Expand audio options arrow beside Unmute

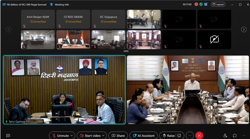tap(71, 136)
